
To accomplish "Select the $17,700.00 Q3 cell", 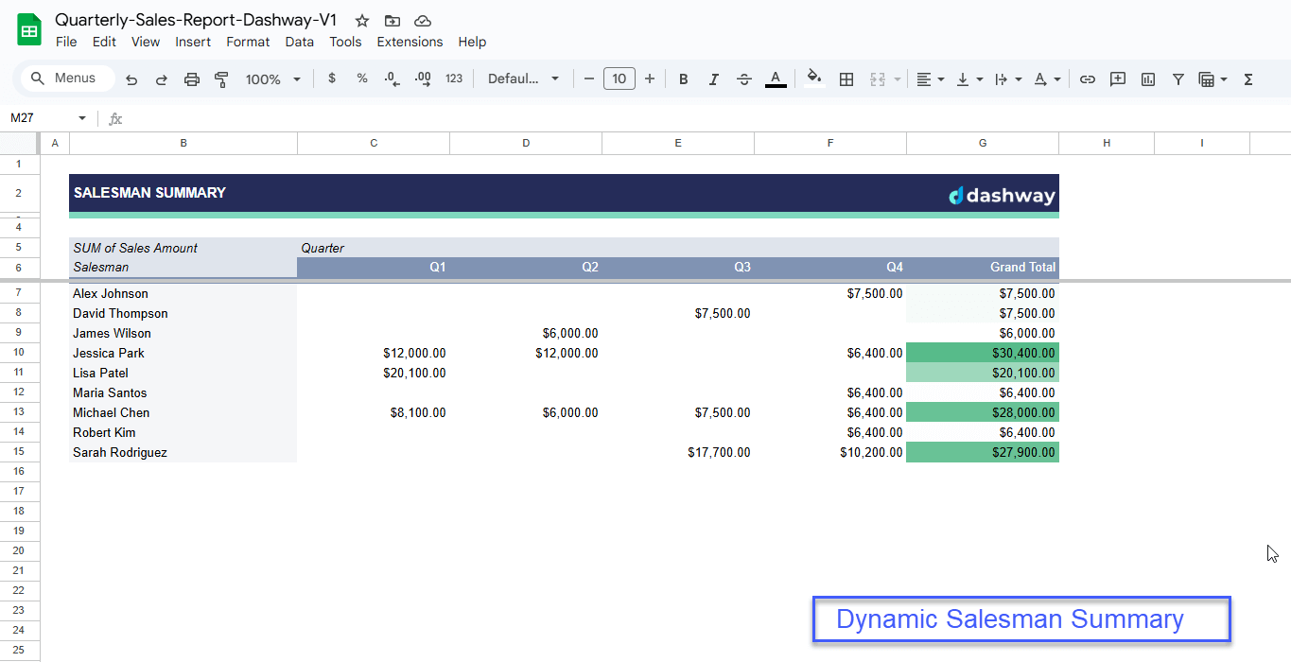I will tap(678, 452).
